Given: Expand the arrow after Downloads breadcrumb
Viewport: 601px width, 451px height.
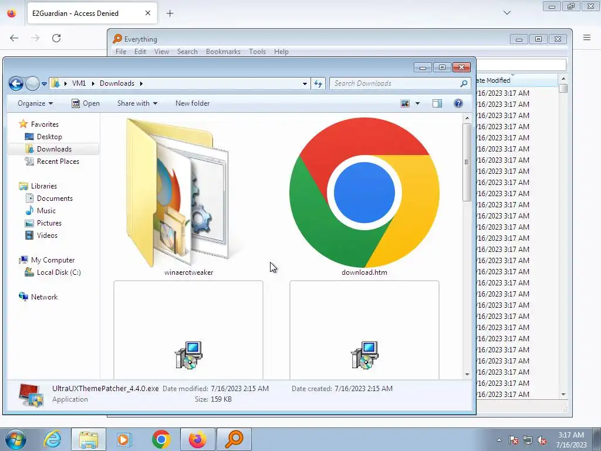Looking at the screenshot, I should 141,83.
